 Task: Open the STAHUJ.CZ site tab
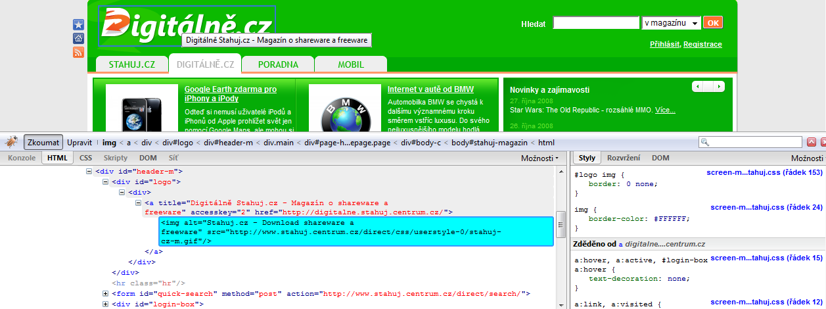click(x=132, y=64)
